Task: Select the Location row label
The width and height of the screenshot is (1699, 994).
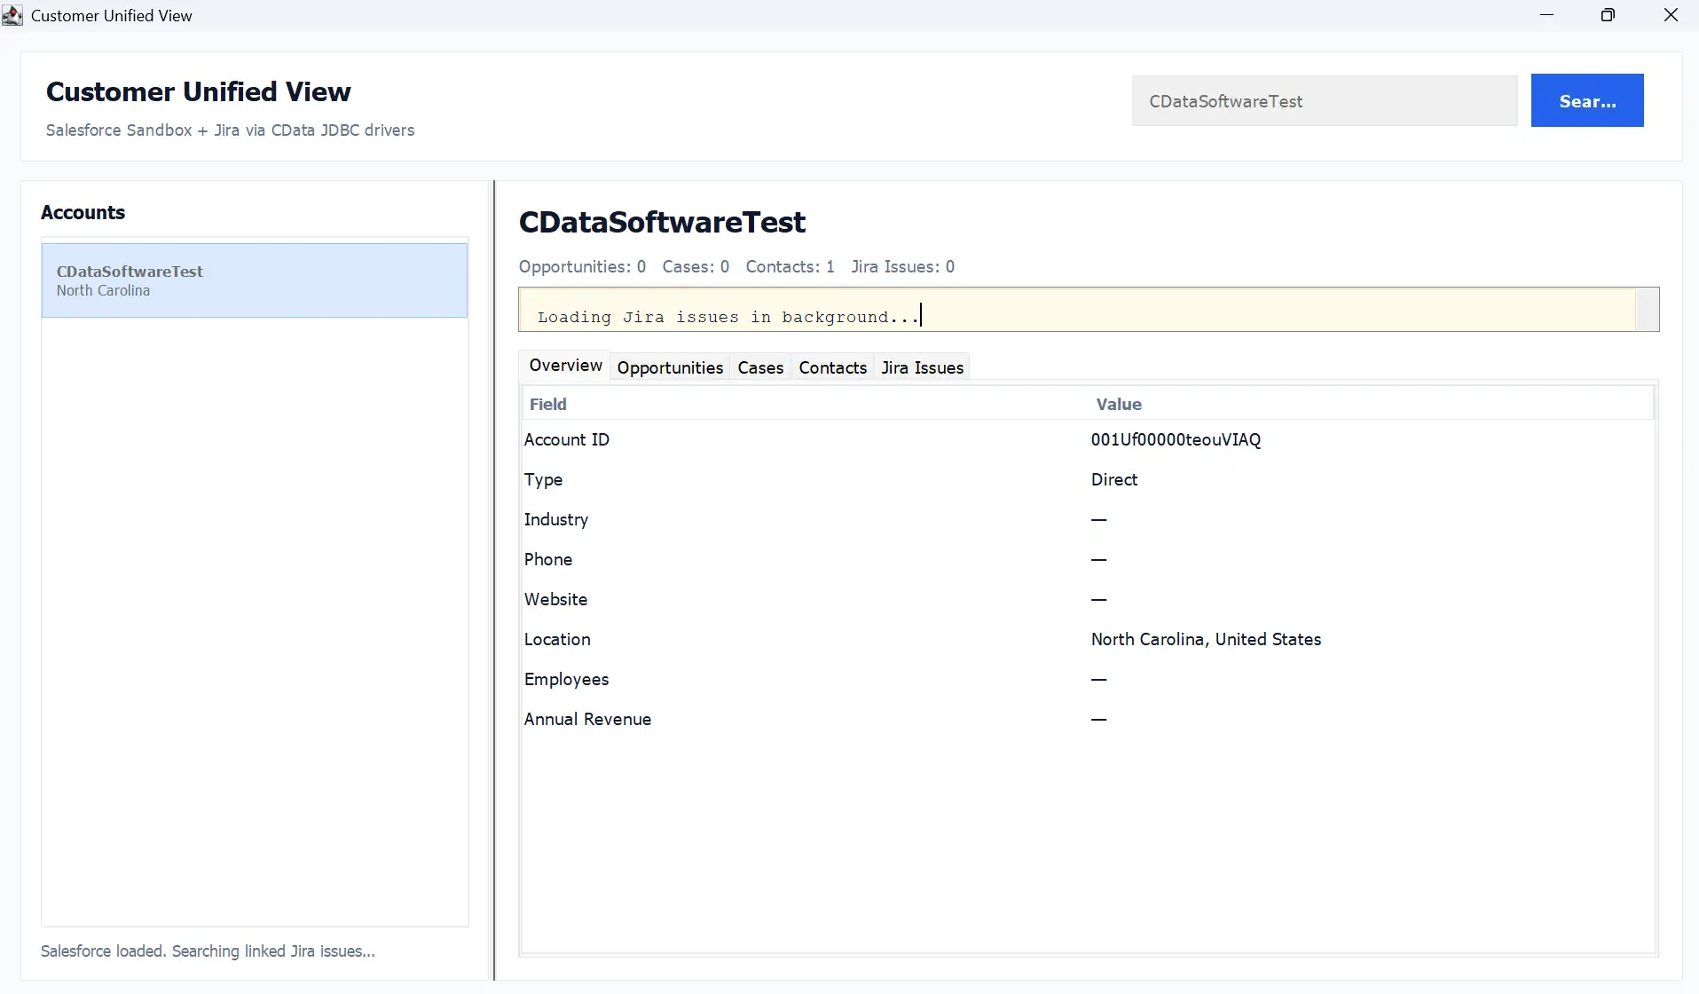Action: (557, 639)
